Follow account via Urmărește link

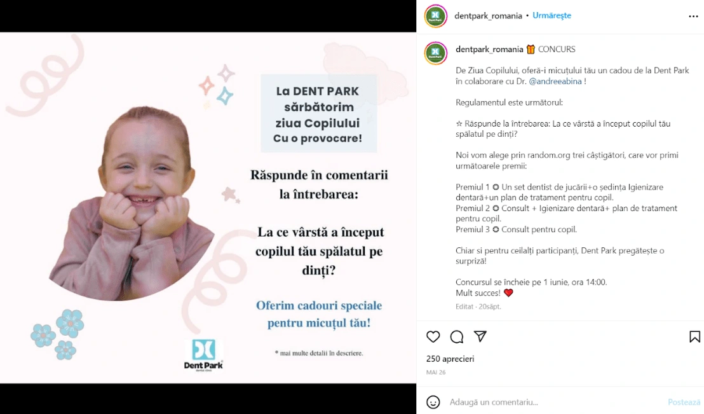click(x=552, y=15)
